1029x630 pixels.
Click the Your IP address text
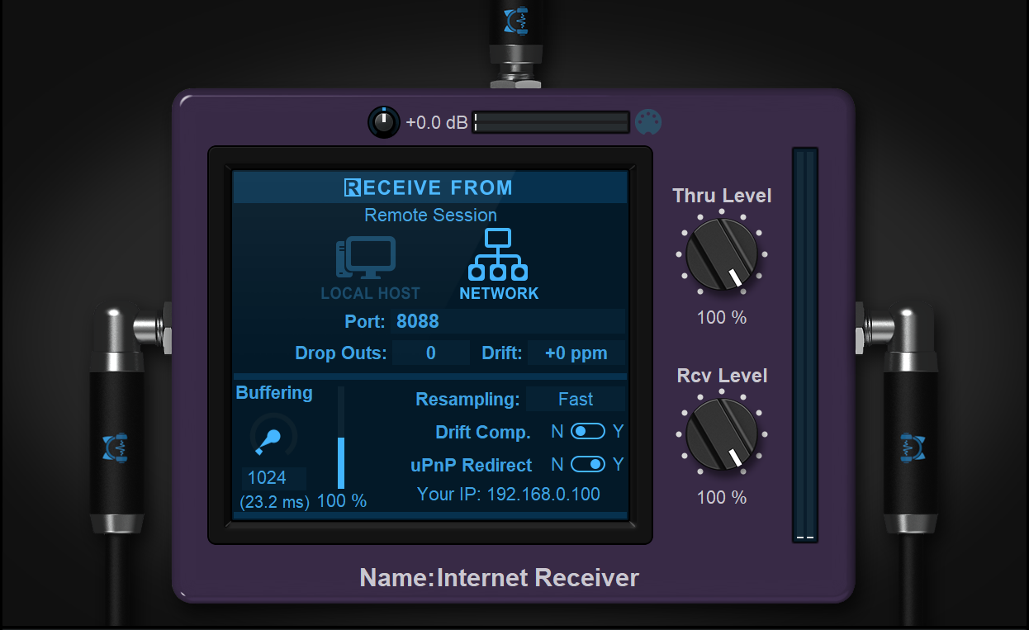[509, 495]
